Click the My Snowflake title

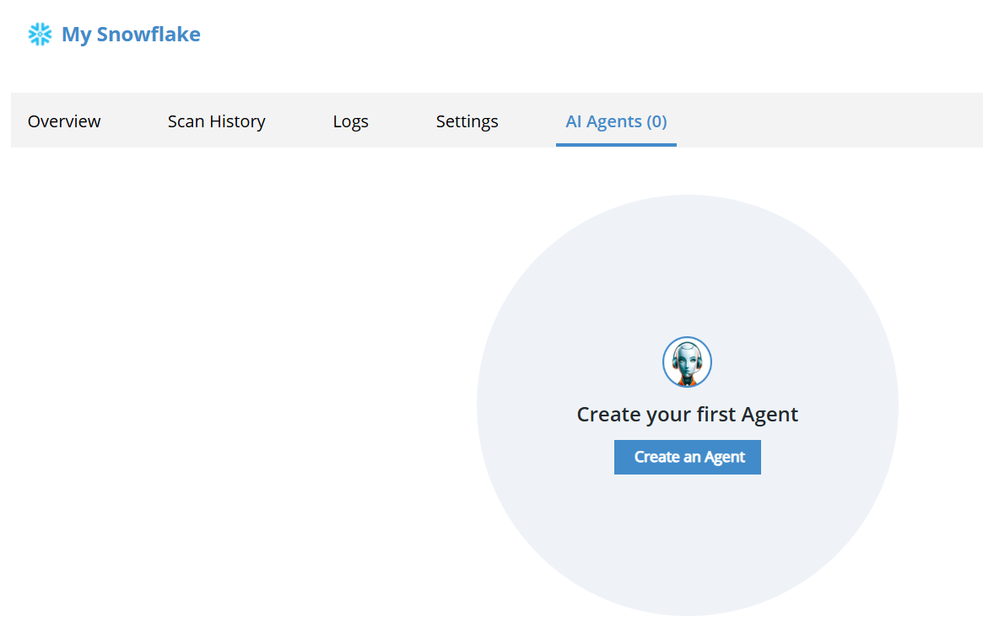point(131,35)
